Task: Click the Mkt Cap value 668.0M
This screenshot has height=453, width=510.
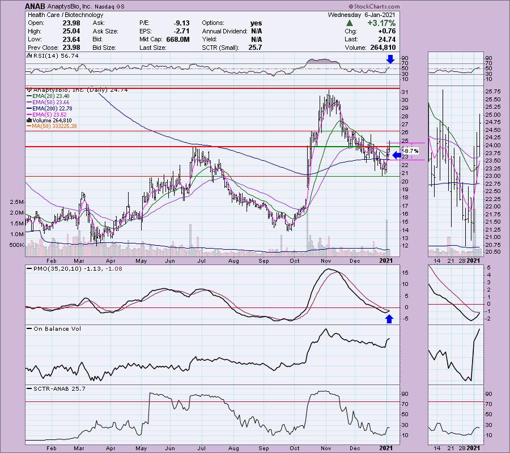Action: pyautogui.click(x=177, y=39)
